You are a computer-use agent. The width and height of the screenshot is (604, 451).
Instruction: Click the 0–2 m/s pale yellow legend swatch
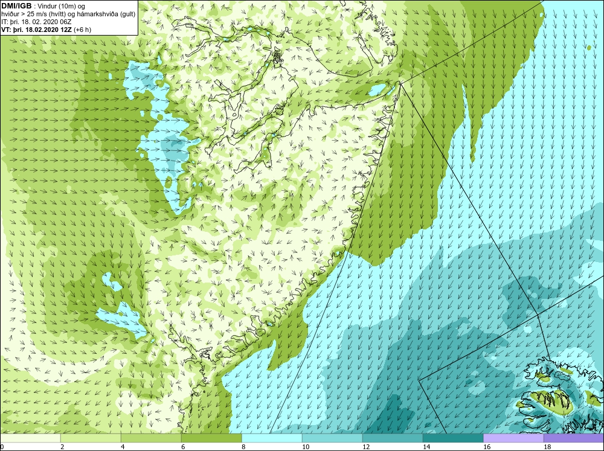tap(30, 438)
